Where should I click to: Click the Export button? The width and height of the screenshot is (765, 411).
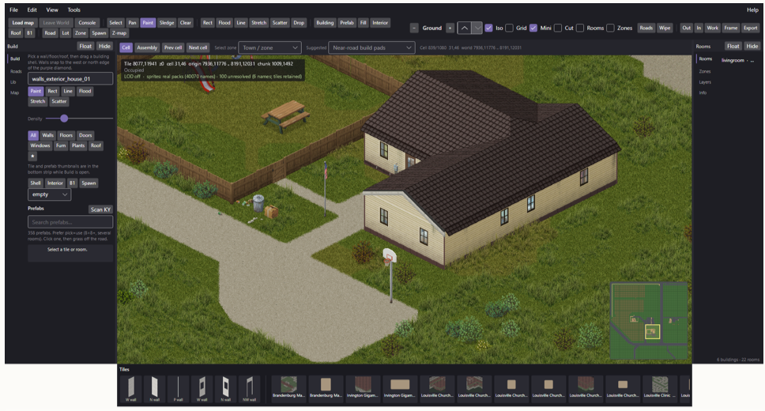point(750,28)
